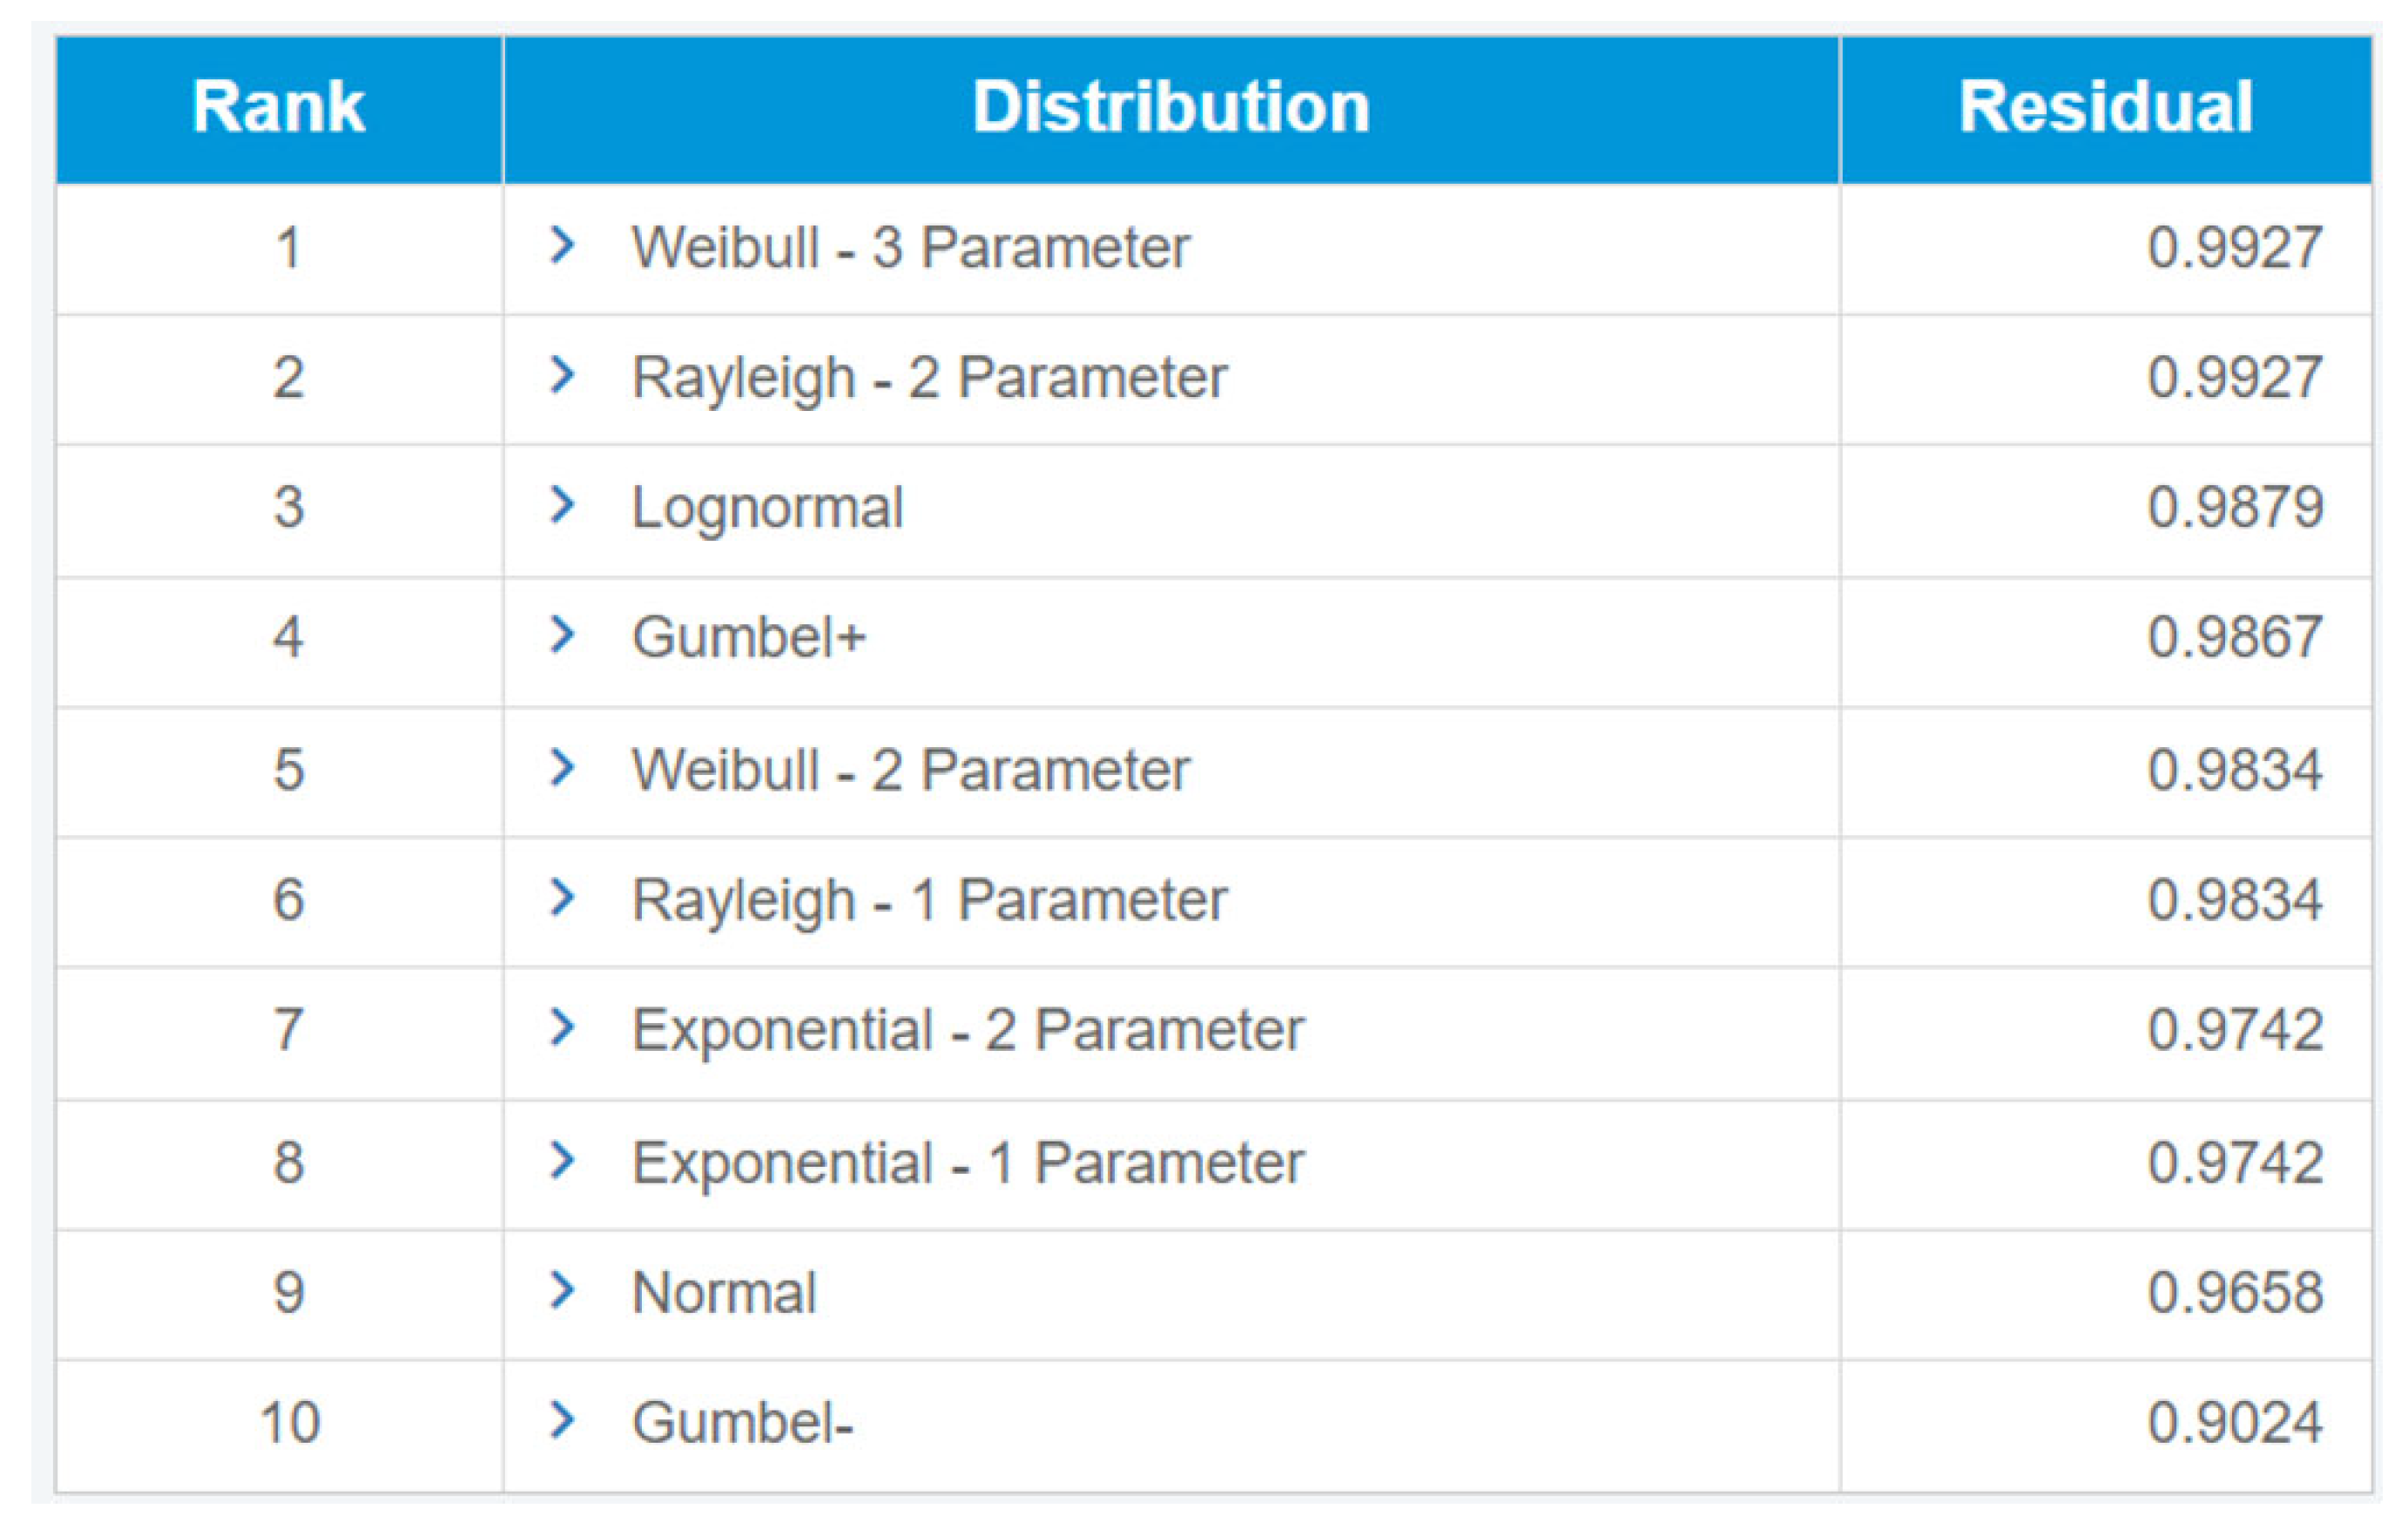Image resolution: width=2408 pixels, height=1522 pixels.
Task: Click the chevron beside Gumbel-
Action: [x=563, y=1421]
